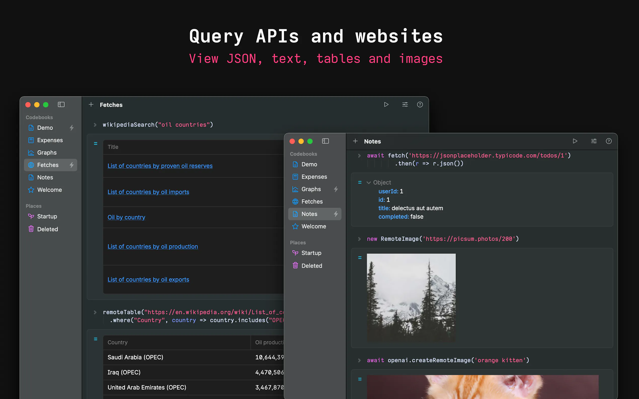Click the play icon in Fetches toolbar
639x399 pixels.
pyautogui.click(x=386, y=105)
